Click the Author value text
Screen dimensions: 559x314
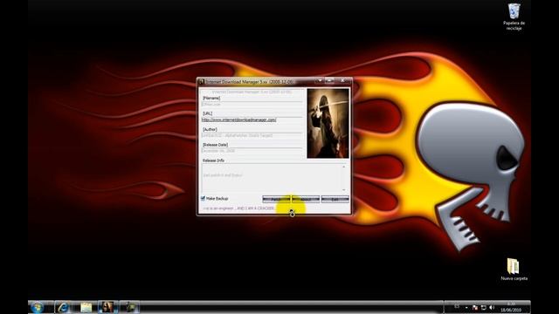click(x=237, y=135)
